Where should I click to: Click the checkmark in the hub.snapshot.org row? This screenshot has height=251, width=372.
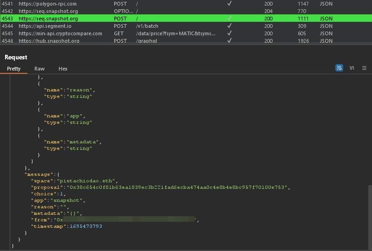[x=229, y=41]
